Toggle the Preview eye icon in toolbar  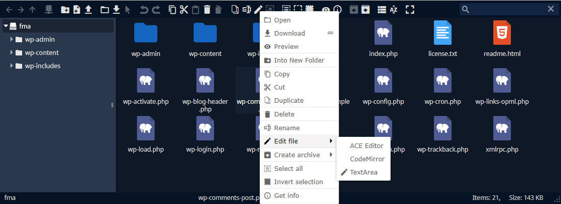point(325,10)
